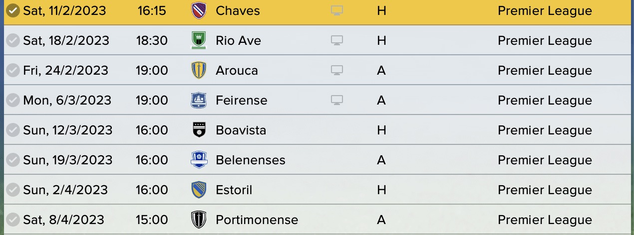The width and height of the screenshot is (634, 235).
Task: Toggle the checkmark for the Arouca fixture
Action: [x=13, y=70]
